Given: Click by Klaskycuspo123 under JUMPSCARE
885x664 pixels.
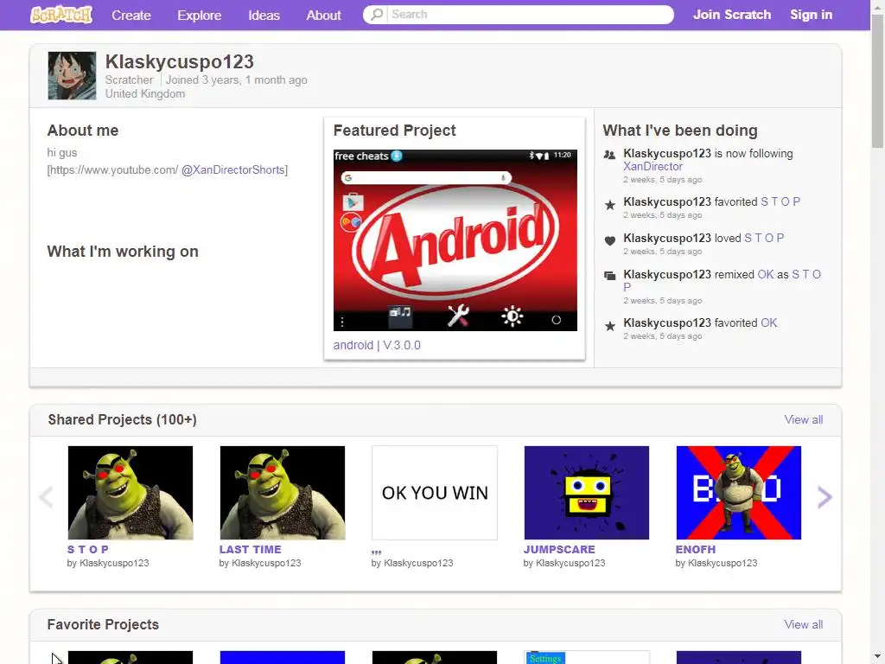Looking at the screenshot, I should click(x=563, y=563).
